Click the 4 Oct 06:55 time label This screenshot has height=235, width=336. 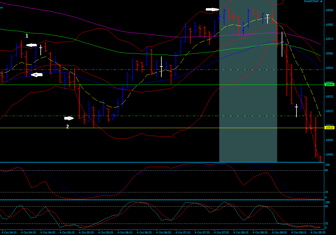click(x=163, y=232)
